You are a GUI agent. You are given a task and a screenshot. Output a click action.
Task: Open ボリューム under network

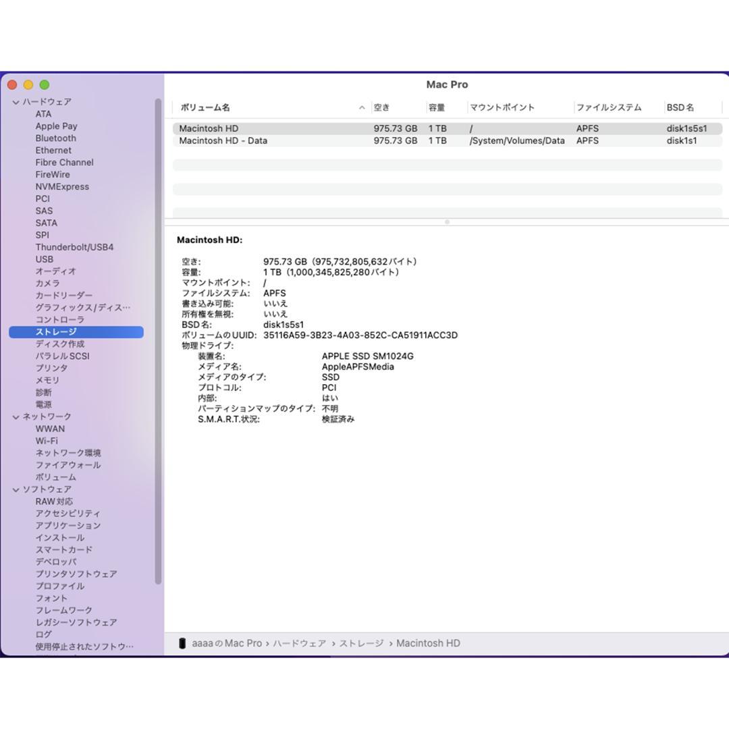tap(55, 477)
